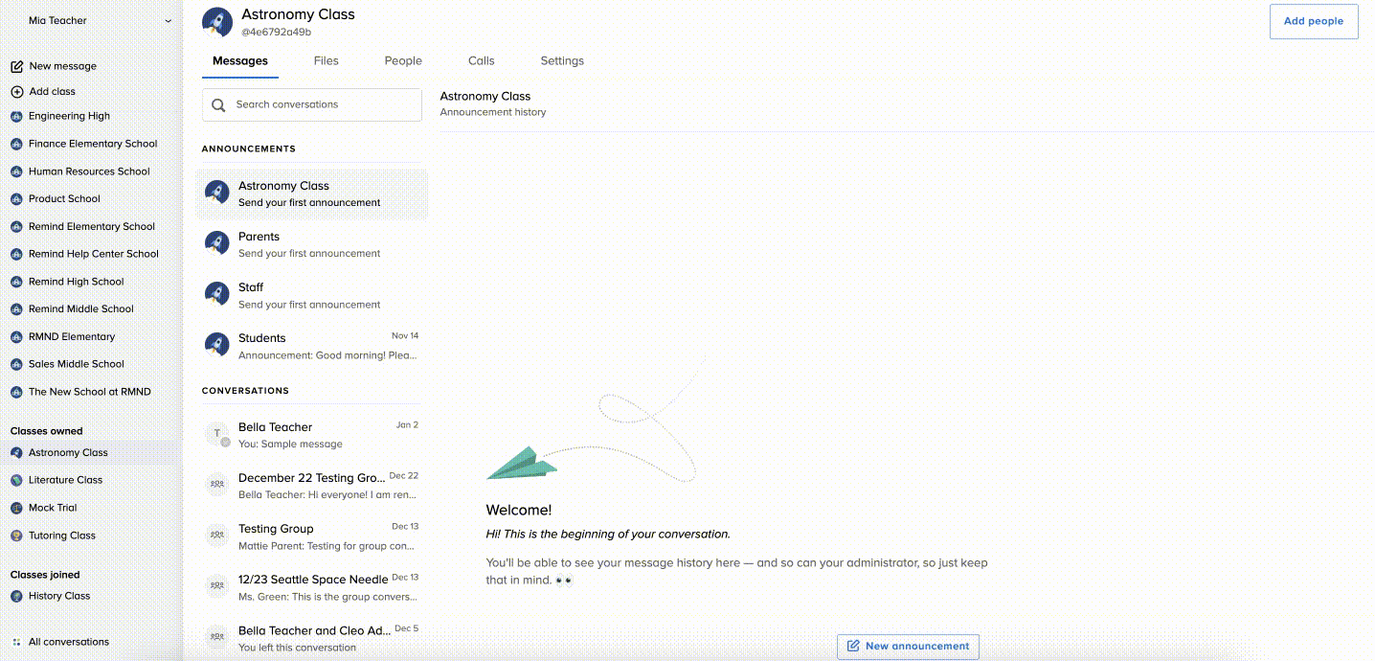Switch to the Files tab

pyautogui.click(x=326, y=60)
